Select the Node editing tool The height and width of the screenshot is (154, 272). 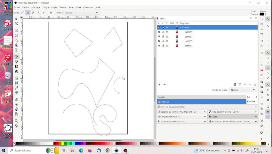point(16,24)
